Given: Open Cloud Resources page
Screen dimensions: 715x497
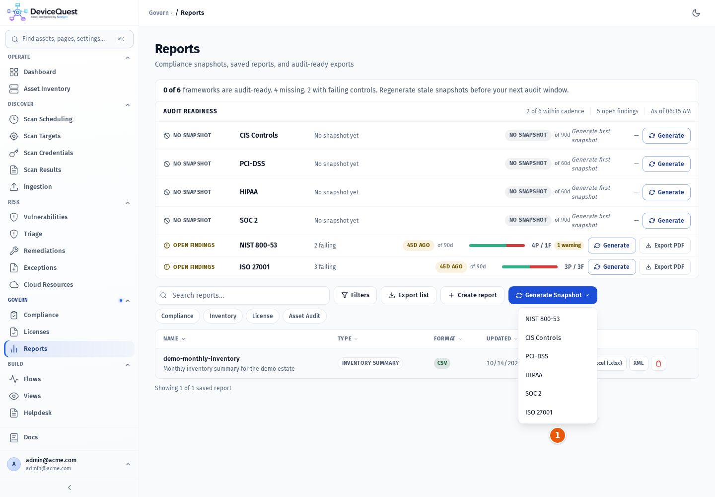Looking at the screenshot, I should (69, 285).
